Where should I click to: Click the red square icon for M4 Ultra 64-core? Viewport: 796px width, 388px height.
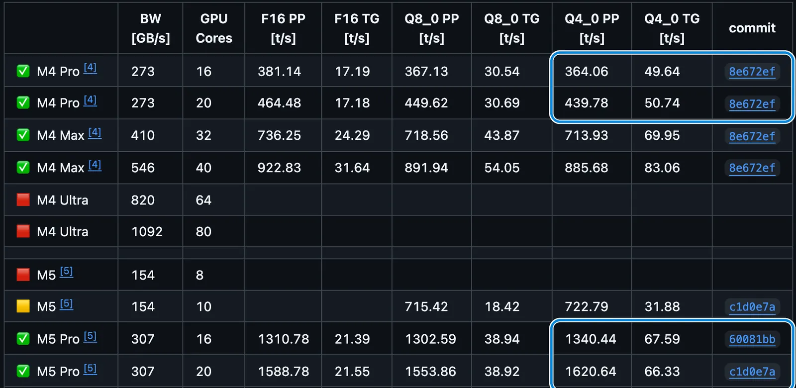(x=23, y=199)
